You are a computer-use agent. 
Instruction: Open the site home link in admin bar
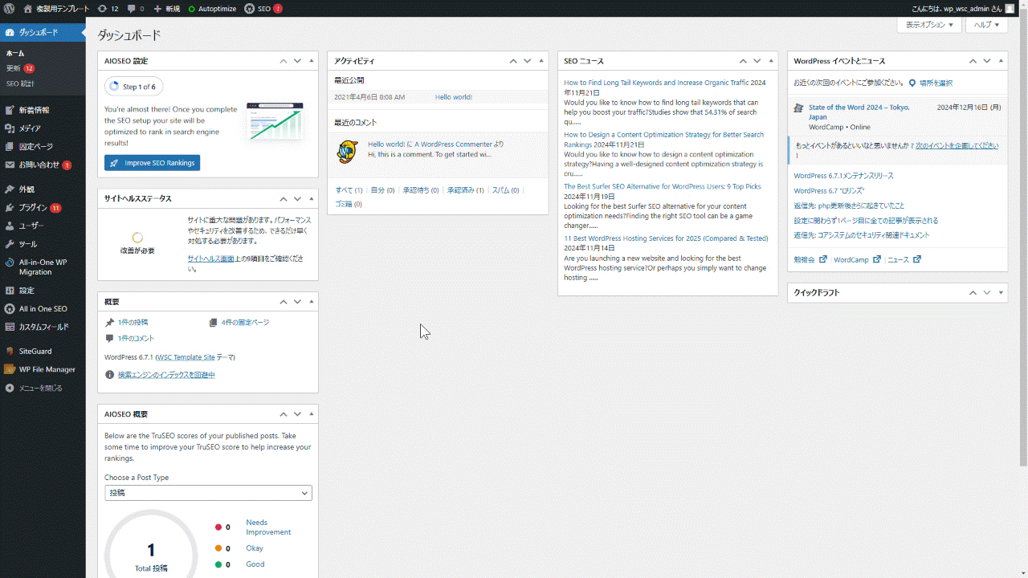click(x=56, y=8)
